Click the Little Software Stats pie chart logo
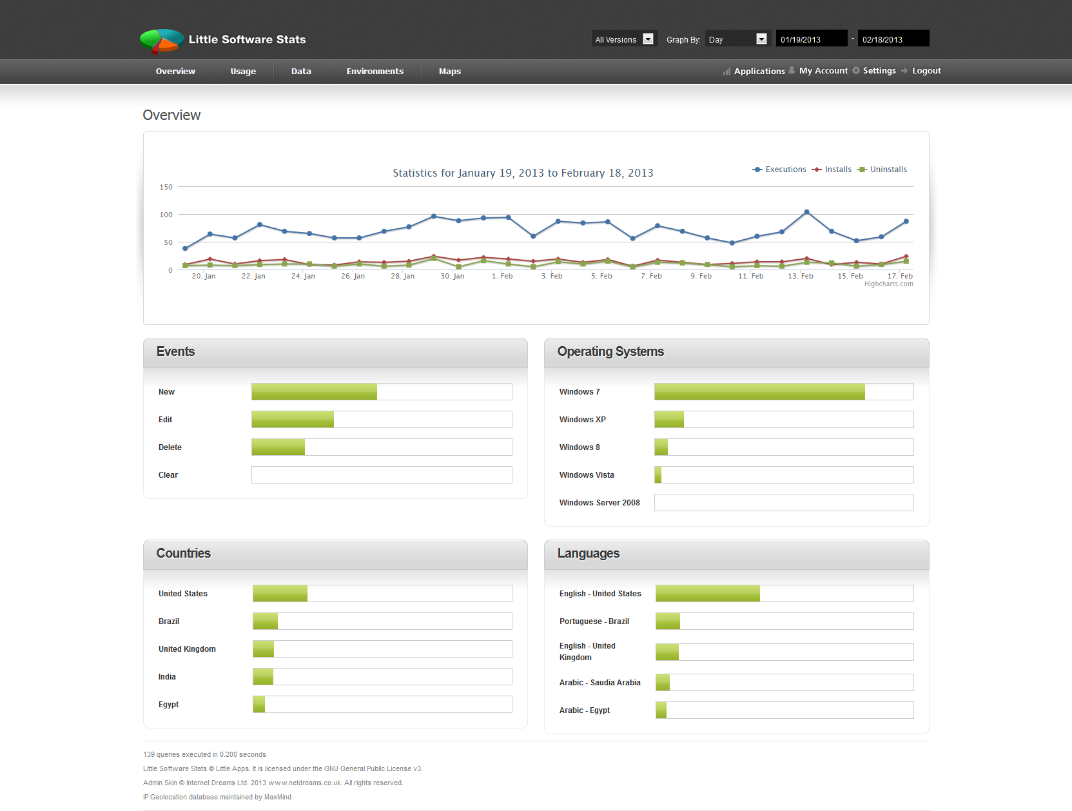 click(161, 41)
